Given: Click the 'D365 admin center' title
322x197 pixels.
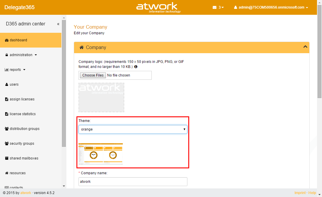Looking at the screenshot, I should [25, 24].
